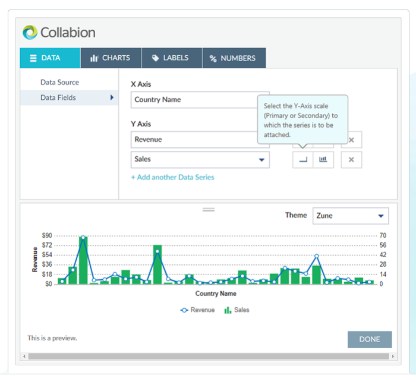Remove the Sales data series
Viewport: 416px width, 382px height.
pos(351,160)
